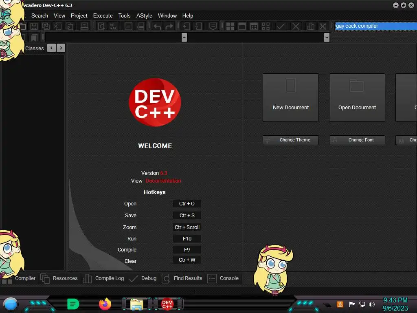Click the Compile & Run toolbar icon

pos(254,26)
